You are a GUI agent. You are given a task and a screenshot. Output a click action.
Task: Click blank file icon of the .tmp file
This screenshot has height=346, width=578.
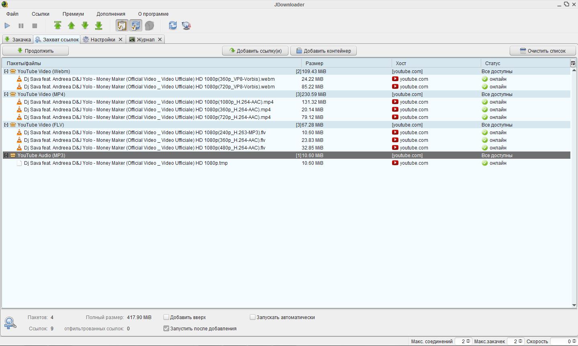19,163
